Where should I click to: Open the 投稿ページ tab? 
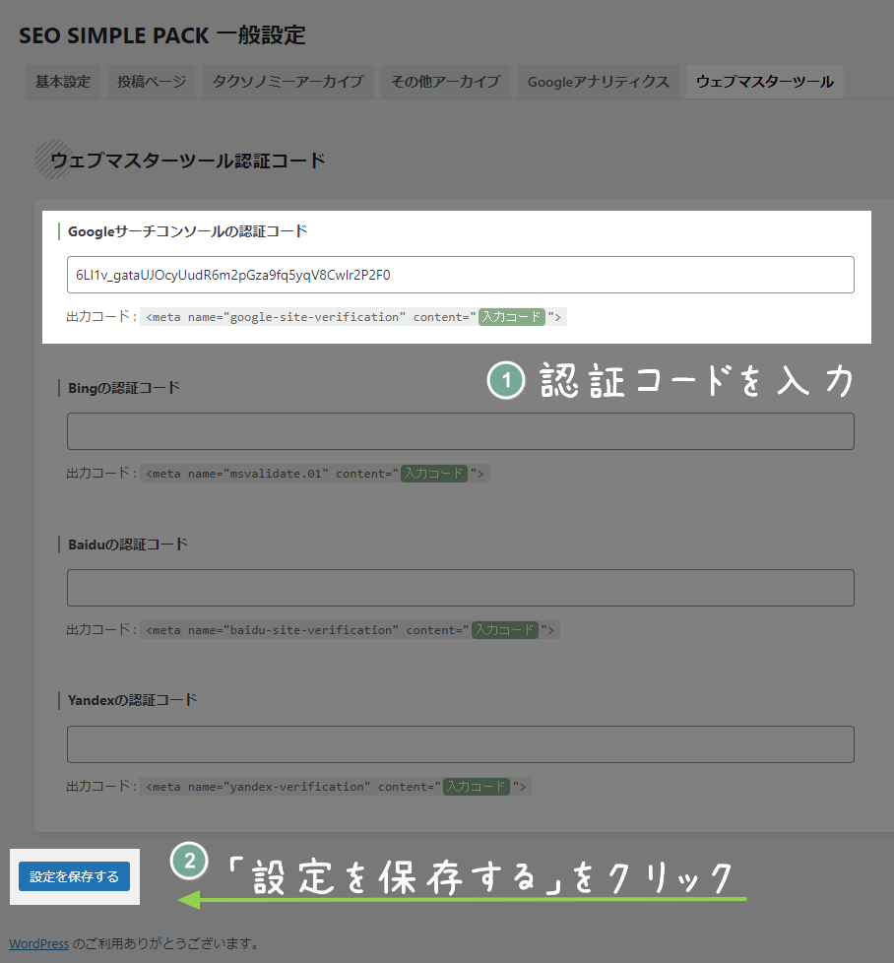150,82
